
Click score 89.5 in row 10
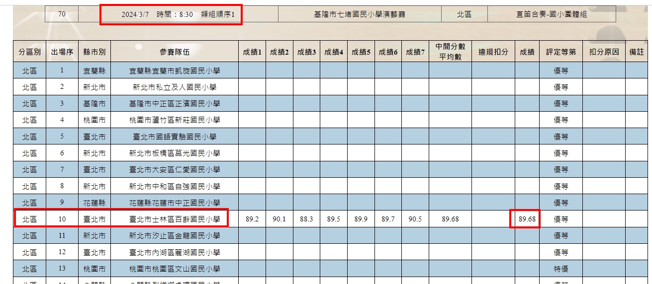pos(334,219)
